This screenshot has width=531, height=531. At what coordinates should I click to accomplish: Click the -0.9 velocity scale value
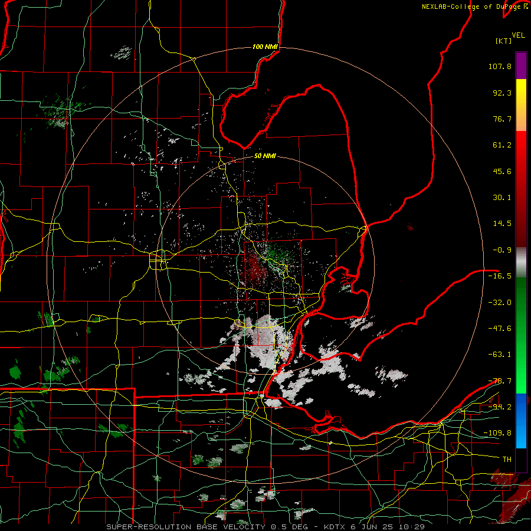502,250
